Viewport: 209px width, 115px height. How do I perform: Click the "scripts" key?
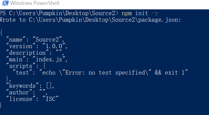21,66
